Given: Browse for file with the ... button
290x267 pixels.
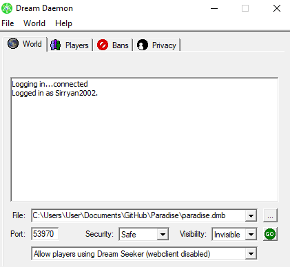Looking at the screenshot, I should click(x=270, y=215).
